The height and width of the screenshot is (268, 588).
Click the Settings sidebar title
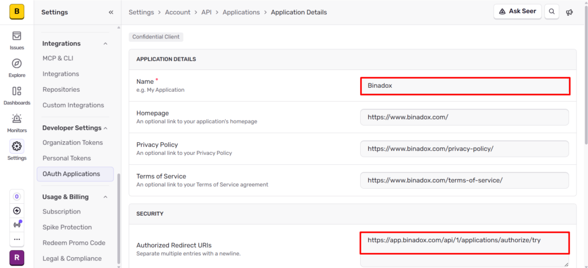(55, 13)
